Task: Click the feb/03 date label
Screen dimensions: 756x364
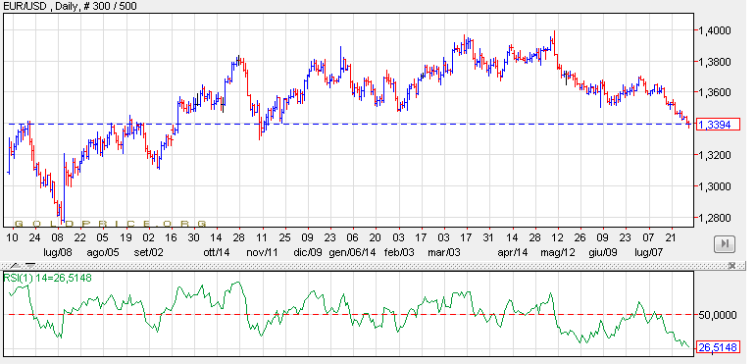Action: 399,252
